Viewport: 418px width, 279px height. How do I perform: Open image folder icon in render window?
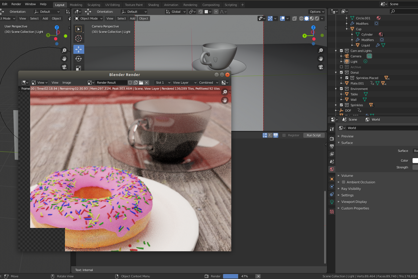pyautogui.click(x=141, y=83)
